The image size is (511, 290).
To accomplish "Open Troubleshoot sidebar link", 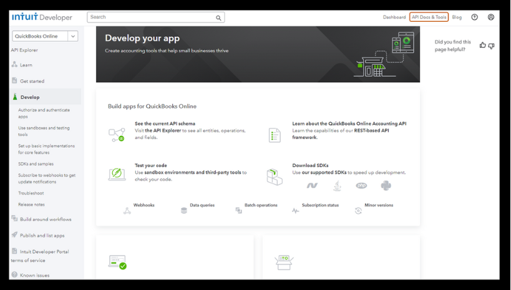I will (x=31, y=193).
